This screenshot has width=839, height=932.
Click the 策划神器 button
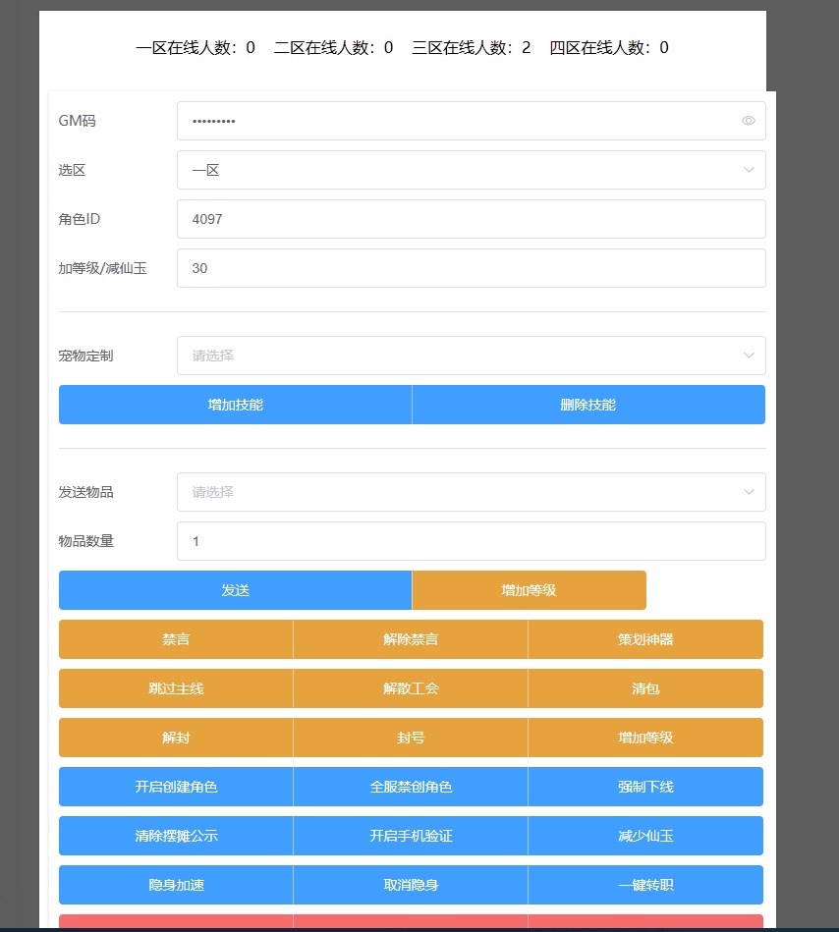point(645,639)
